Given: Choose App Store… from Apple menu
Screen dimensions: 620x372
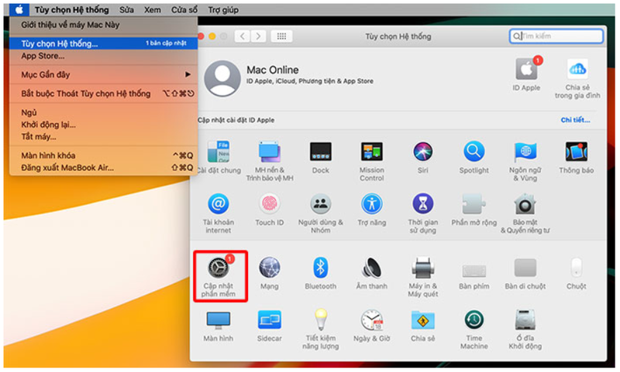Looking at the screenshot, I should (104, 56).
